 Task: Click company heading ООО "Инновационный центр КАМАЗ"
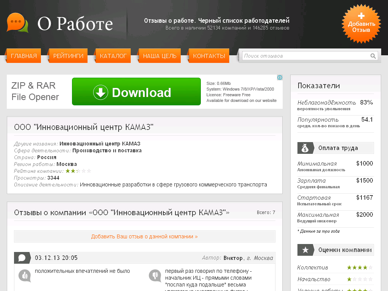pos(84,127)
